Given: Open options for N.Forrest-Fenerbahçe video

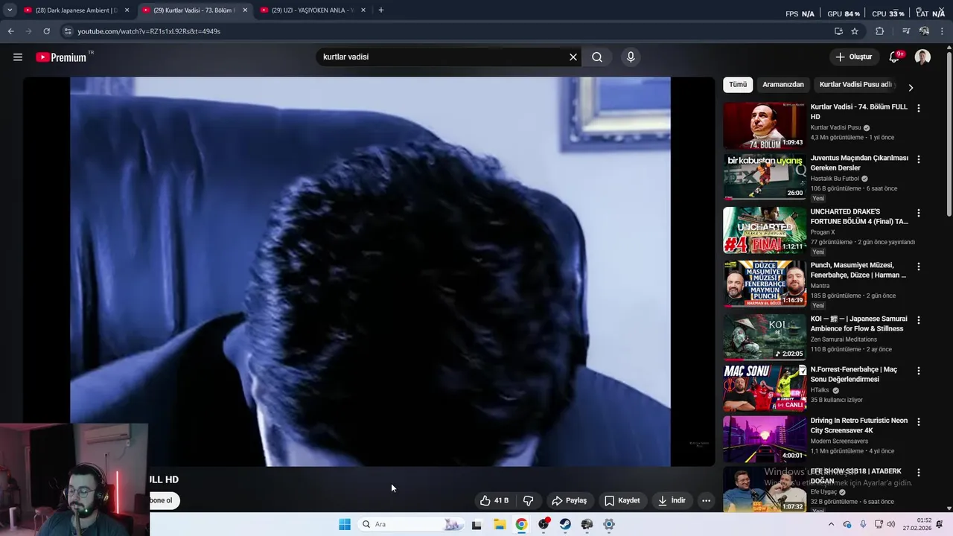Looking at the screenshot, I should tap(918, 371).
